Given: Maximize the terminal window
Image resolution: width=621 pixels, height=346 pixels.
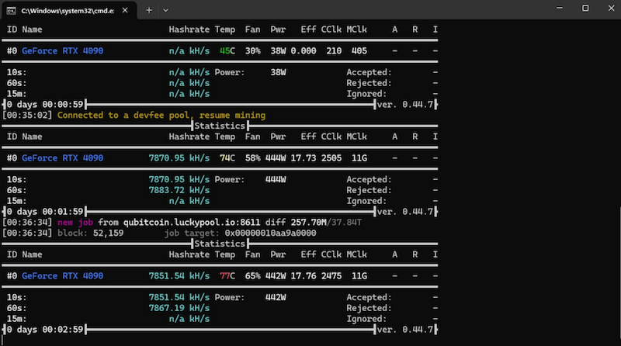Looking at the screenshot, I should click(585, 8).
